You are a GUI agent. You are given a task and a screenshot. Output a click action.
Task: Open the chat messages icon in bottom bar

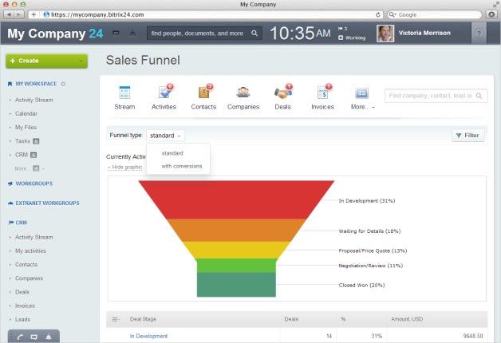(34, 337)
